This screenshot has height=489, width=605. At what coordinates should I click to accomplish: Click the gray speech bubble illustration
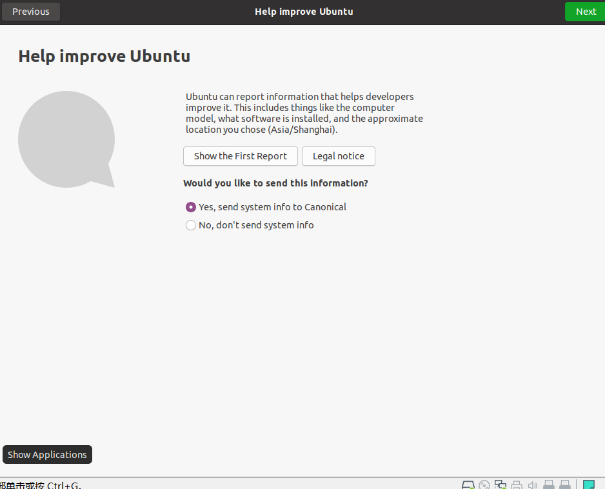click(x=66, y=139)
